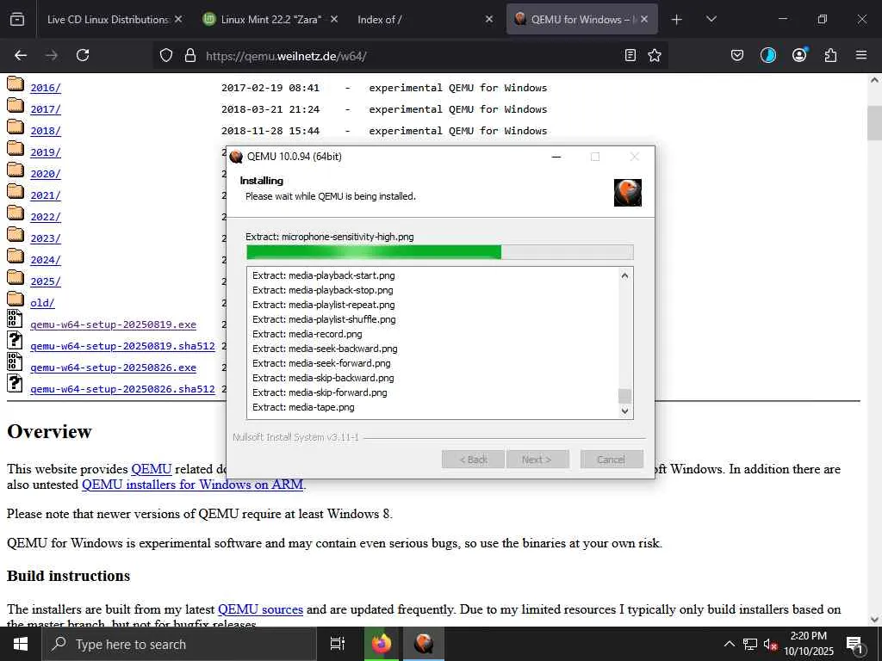Screen dimensions: 882x661
Task: Click the green installation progress bar
Action: click(x=440, y=252)
